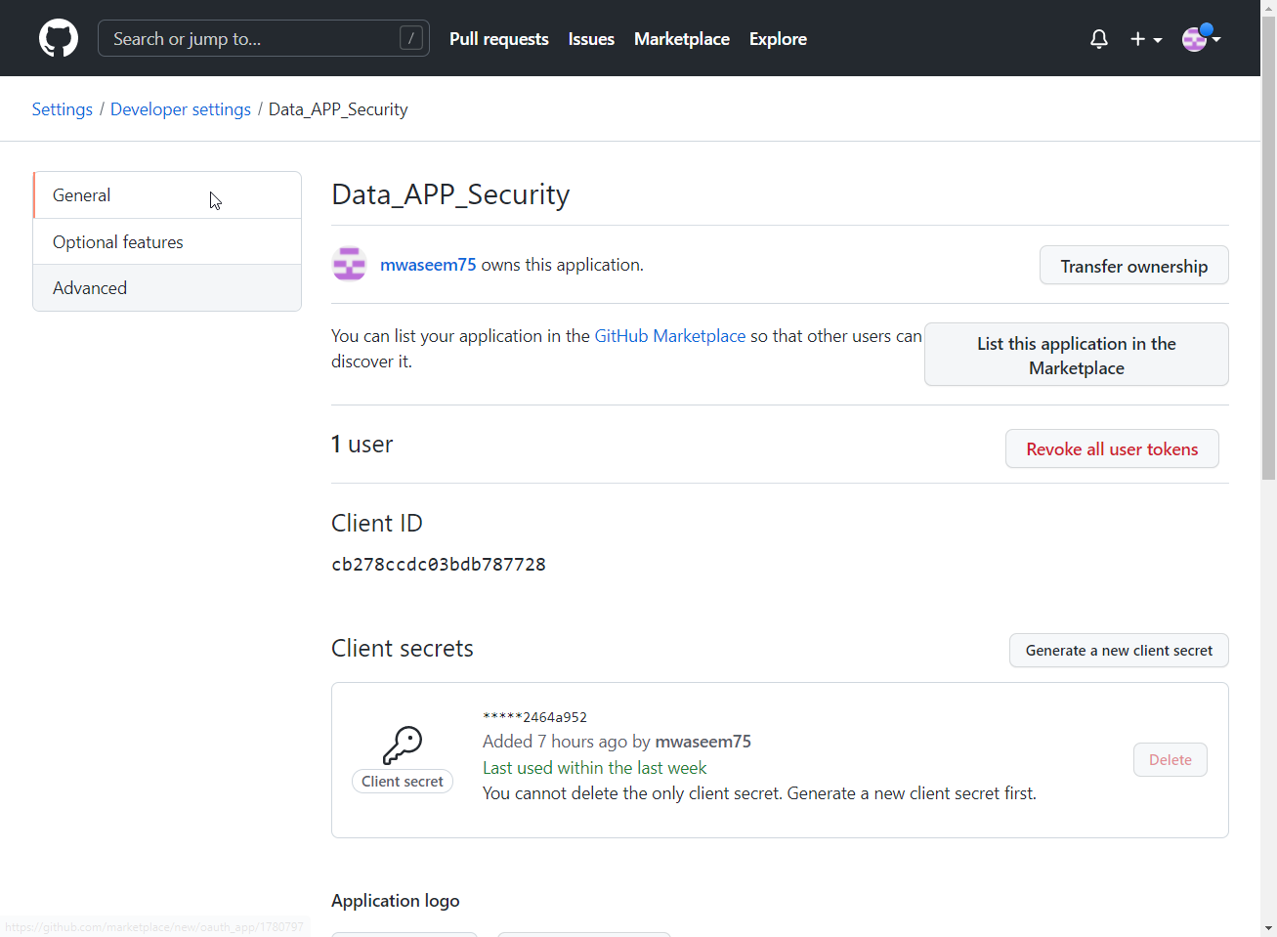Open Pull requests in top navigation

pos(498,39)
